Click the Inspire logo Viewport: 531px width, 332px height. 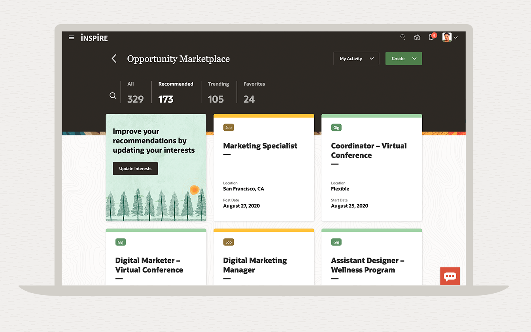[94, 38]
